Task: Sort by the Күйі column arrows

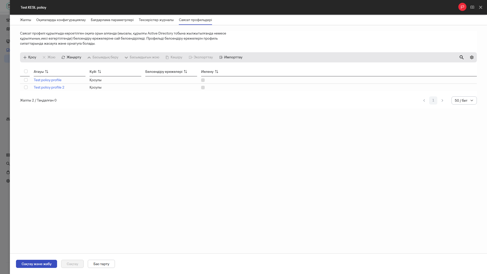Action: [x=99, y=72]
